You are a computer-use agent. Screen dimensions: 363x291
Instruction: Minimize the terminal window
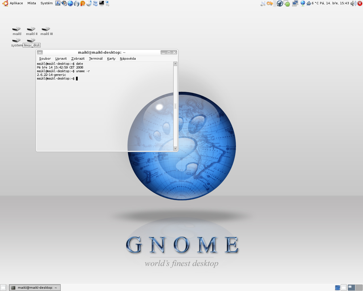point(164,52)
